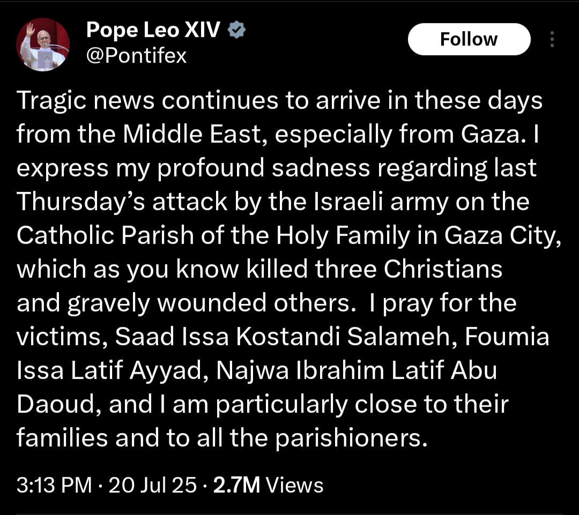The height and width of the screenshot is (515, 579).
Task: Click "Gaza City" in the tweet body
Action: coord(503,236)
